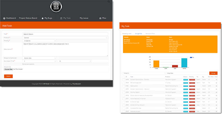Click the search magnifier icon in header
The width and height of the screenshot is (222, 114).
[109, 1]
